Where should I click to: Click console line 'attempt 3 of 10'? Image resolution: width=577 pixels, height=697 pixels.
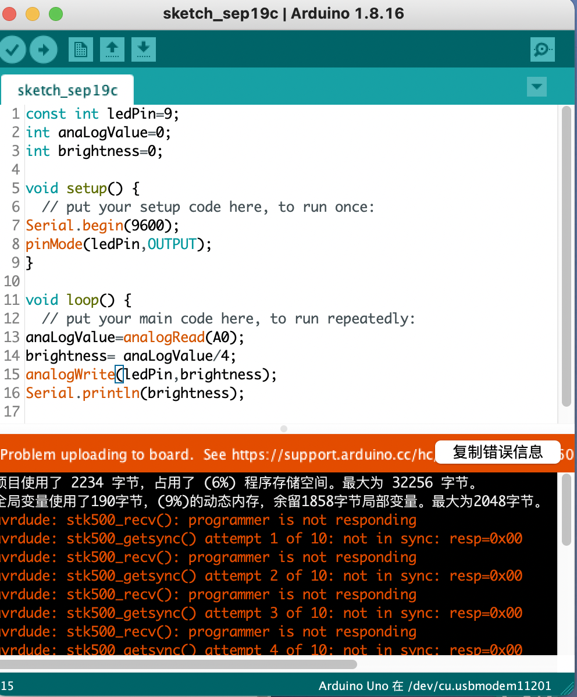click(x=261, y=613)
